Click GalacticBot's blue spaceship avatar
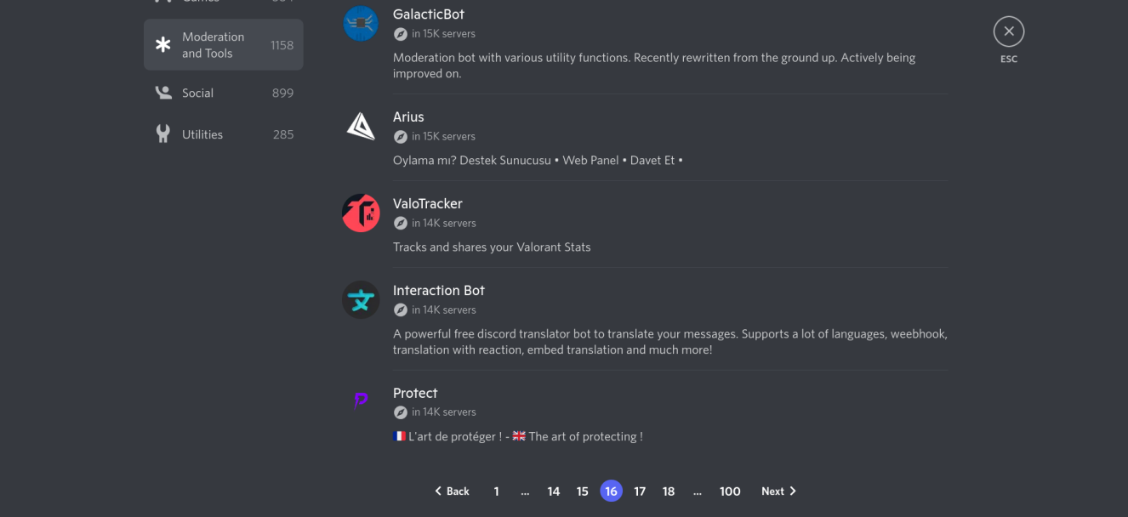This screenshot has height=517, width=1128. (361, 23)
